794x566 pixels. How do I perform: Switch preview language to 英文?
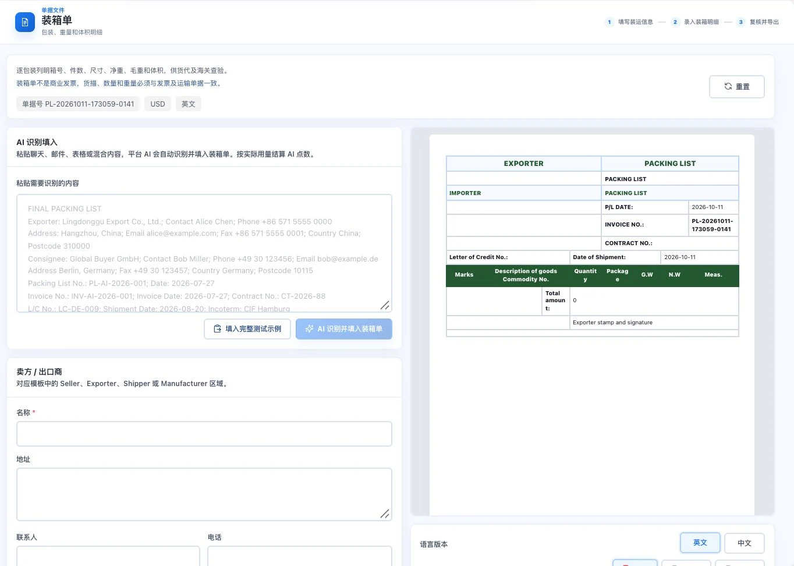point(700,543)
